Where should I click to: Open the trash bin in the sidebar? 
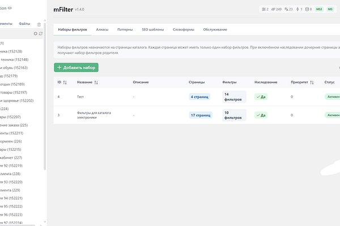pyautogui.click(x=39, y=24)
